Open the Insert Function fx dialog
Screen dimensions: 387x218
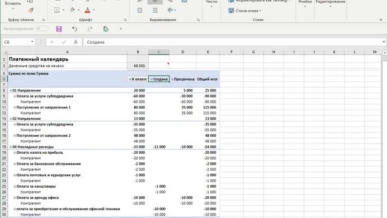(x=76, y=42)
